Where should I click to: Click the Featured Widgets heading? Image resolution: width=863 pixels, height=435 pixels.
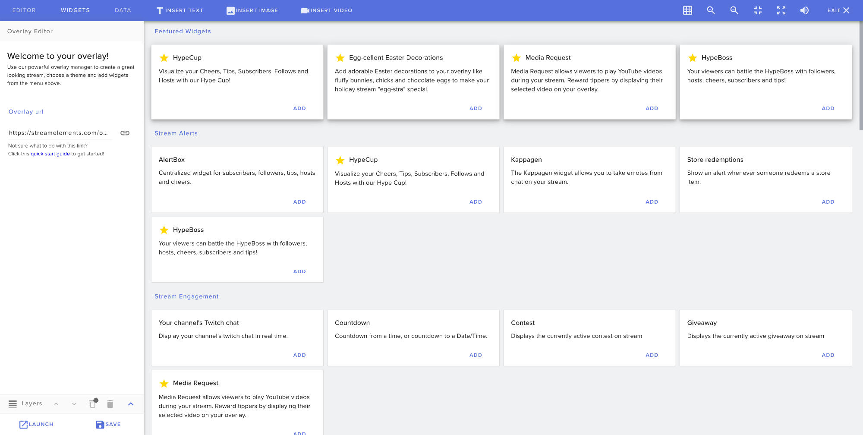pyautogui.click(x=183, y=32)
